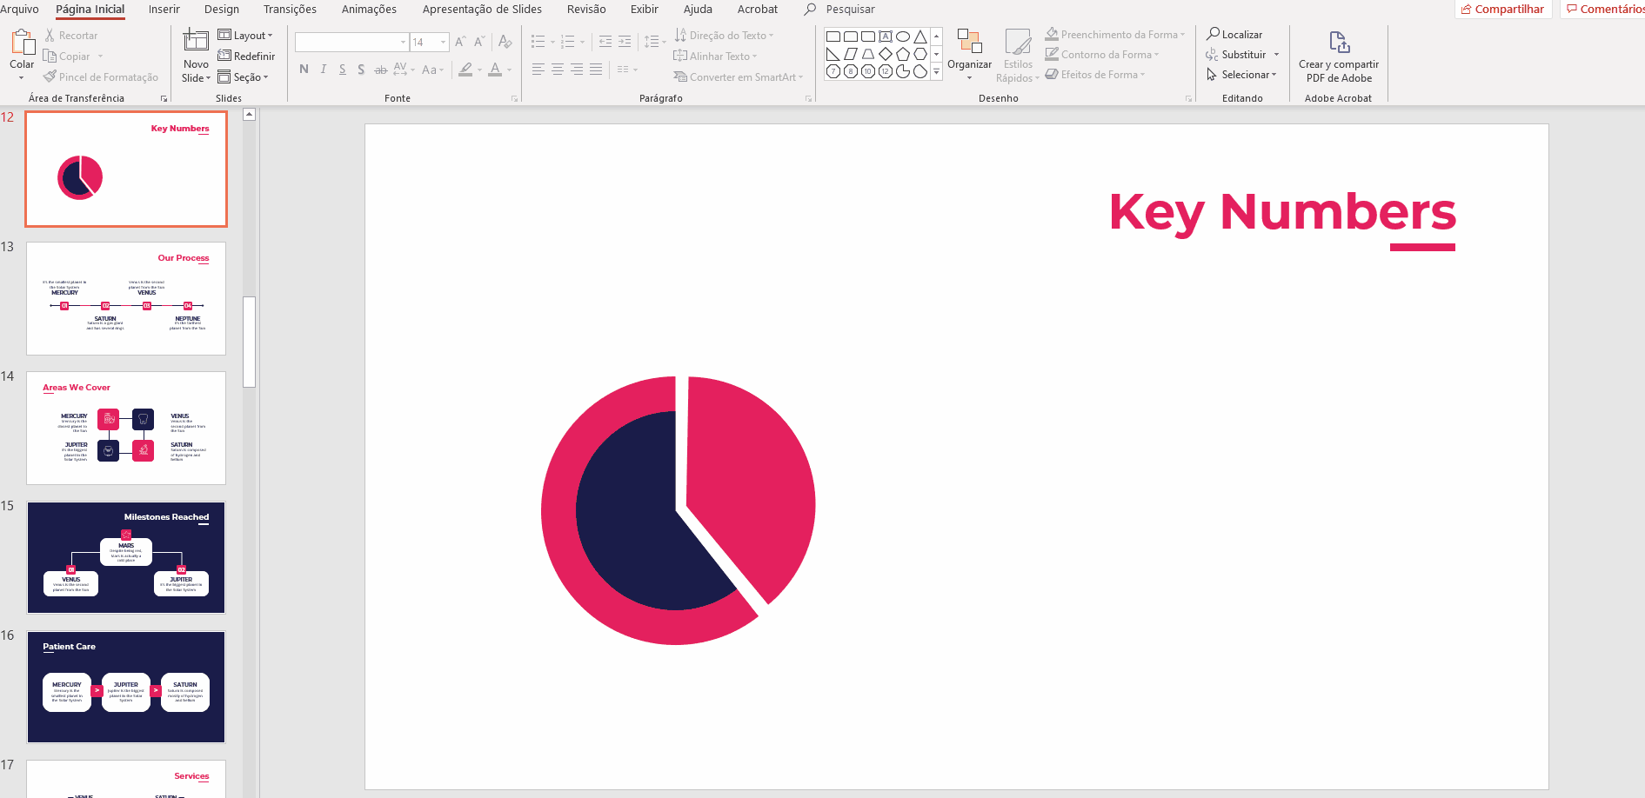Screen dimensions: 1645x798
Task: Decrease list indent level icon
Action: click(x=605, y=42)
